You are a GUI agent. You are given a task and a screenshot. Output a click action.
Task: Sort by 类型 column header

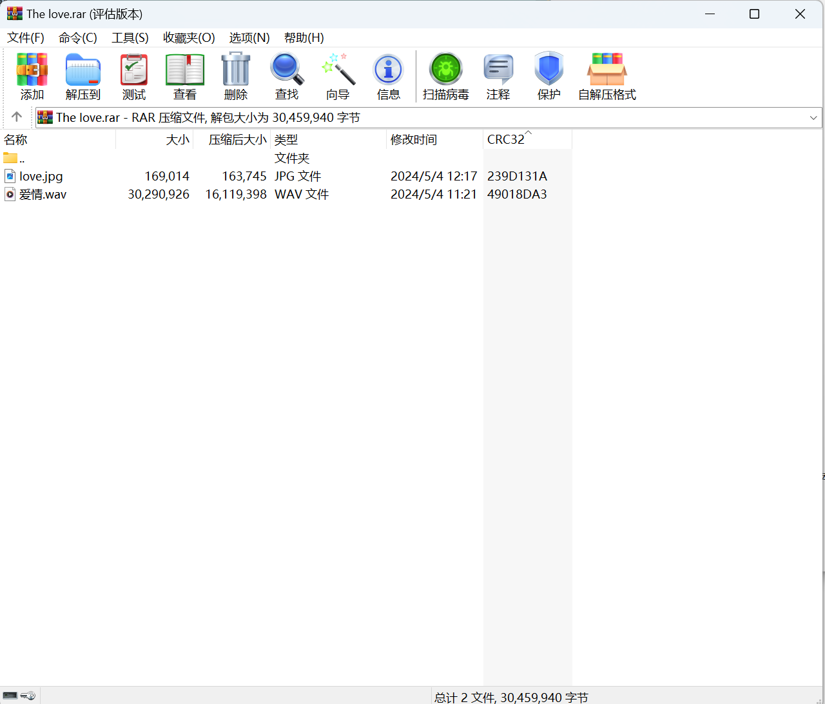coord(329,139)
